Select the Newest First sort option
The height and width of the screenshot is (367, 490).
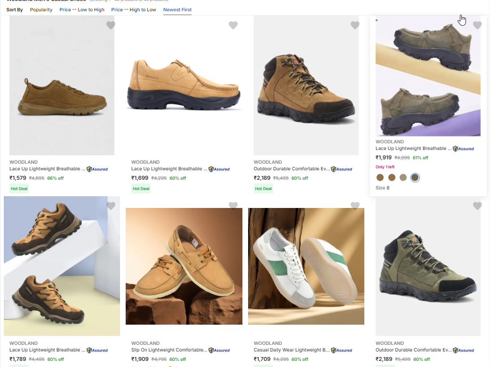click(177, 9)
